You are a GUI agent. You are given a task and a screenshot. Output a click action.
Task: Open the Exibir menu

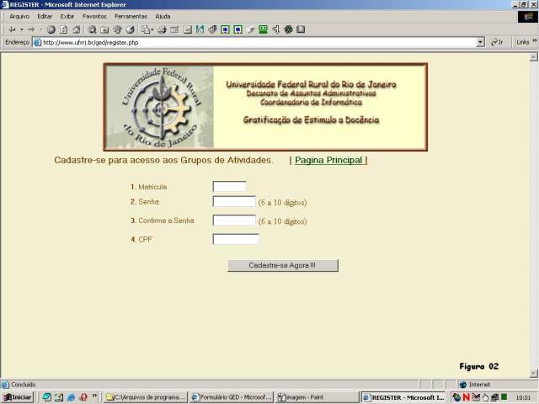pos(67,17)
